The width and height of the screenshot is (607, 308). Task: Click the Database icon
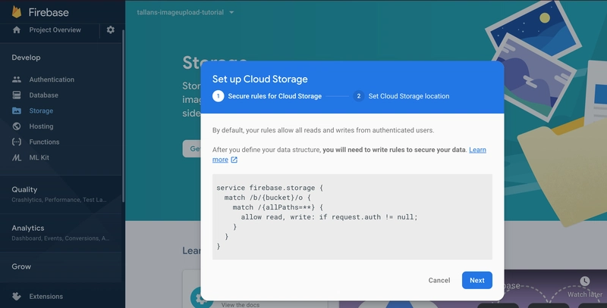17,95
